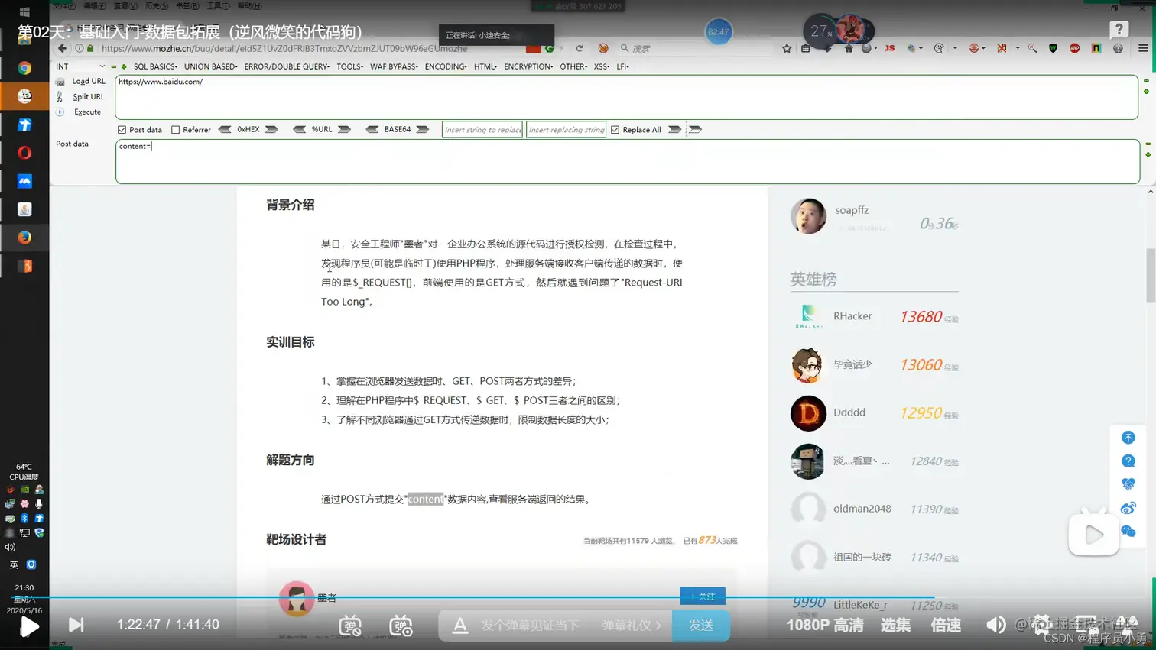Image resolution: width=1156 pixels, height=650 pixels.
Task: Click the Windows Start button
Action: coord(24,12)
